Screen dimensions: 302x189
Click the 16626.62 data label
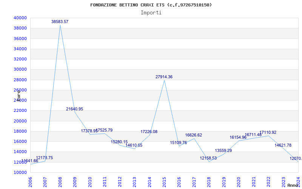(x=194, y=135)
